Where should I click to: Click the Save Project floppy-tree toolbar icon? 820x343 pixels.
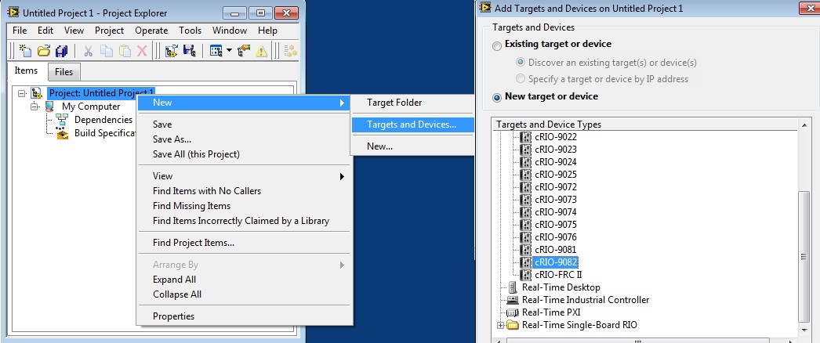(189, 51)
